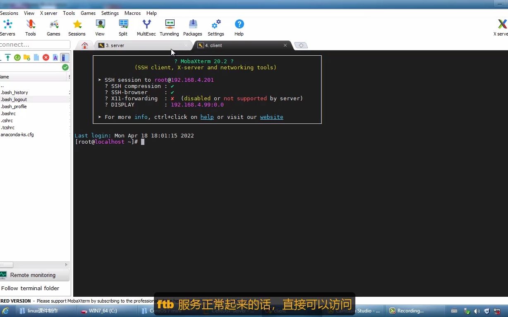Viewport: 508px width, 317px height.
Task: Visit the MobaXterm website link
Action: coord(271,117)
